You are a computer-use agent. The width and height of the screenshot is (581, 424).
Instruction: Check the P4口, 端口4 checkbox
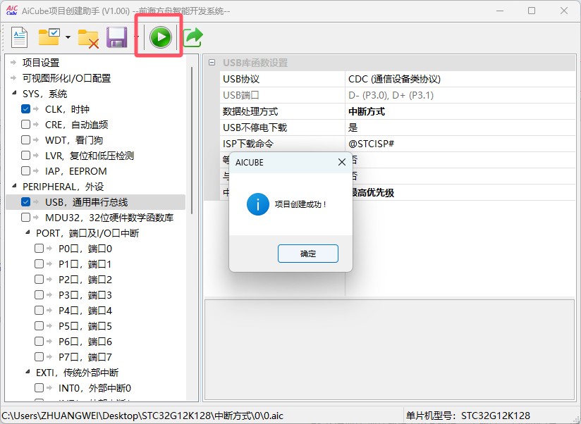point(39,311)
